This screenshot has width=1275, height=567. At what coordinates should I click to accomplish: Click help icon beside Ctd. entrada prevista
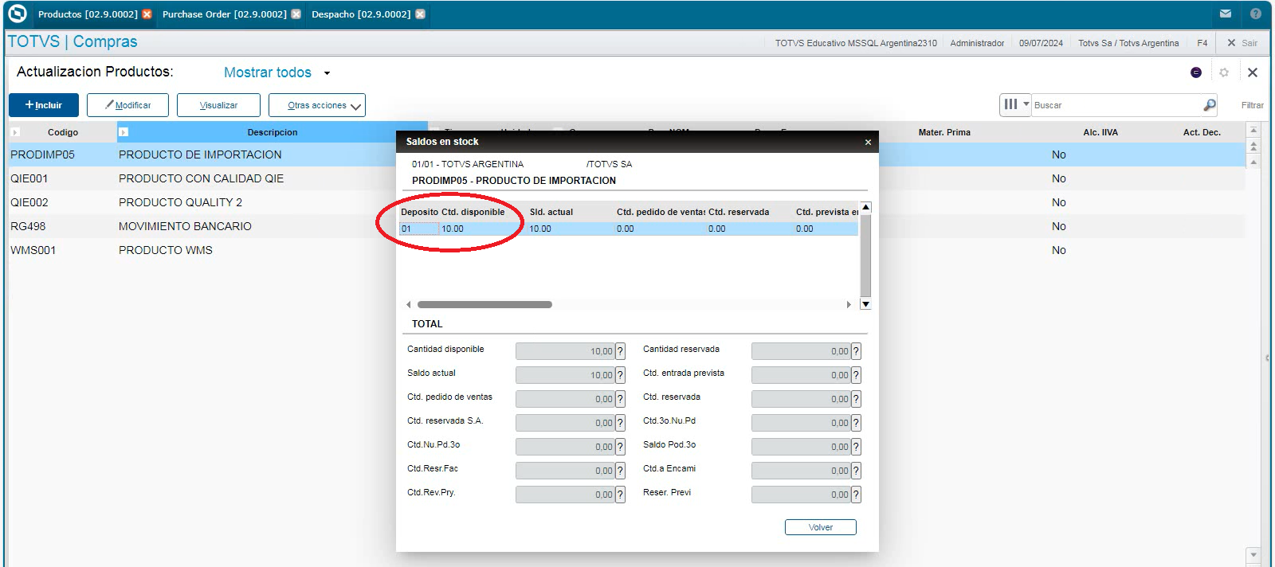tap(856, 375)
